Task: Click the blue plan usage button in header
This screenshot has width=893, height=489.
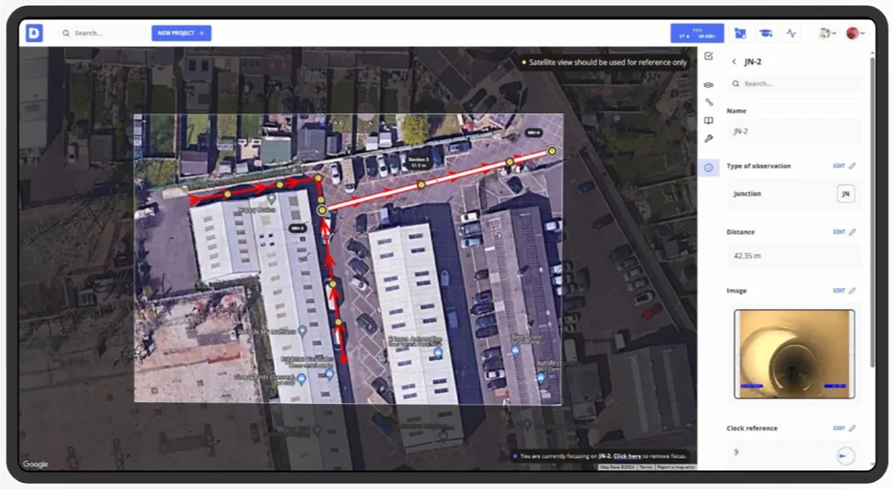Action: click(x=697, y=33)
